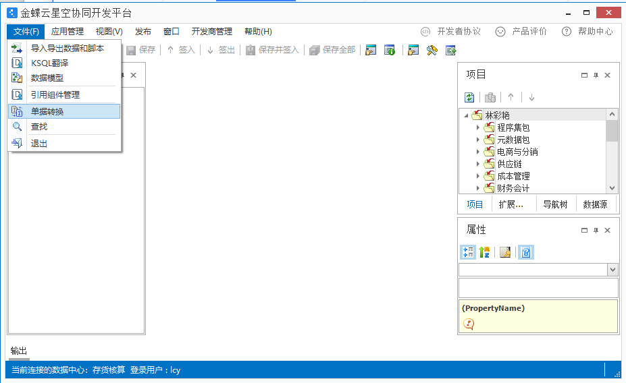Image resolution: width=626 pixels, height=383 pixels.
Task: Expand the 成本管理 tree node
Action: point(478,176)
